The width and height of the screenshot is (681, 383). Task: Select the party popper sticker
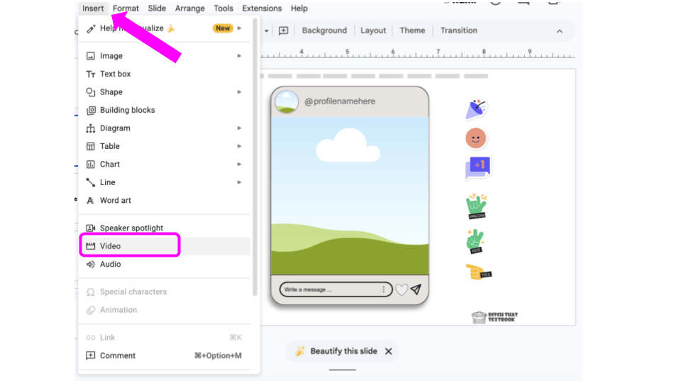tap(476, 109)
